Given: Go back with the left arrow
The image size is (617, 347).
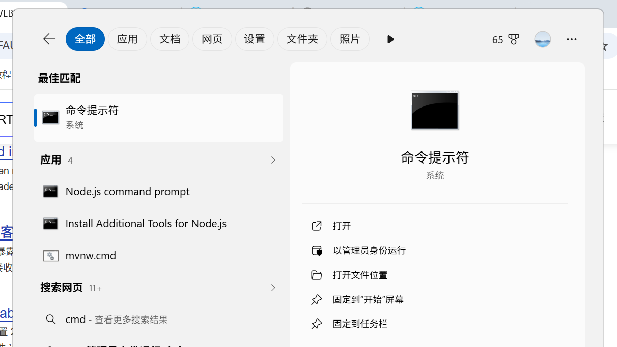Looking at the screenshot, I should [49, 39].
